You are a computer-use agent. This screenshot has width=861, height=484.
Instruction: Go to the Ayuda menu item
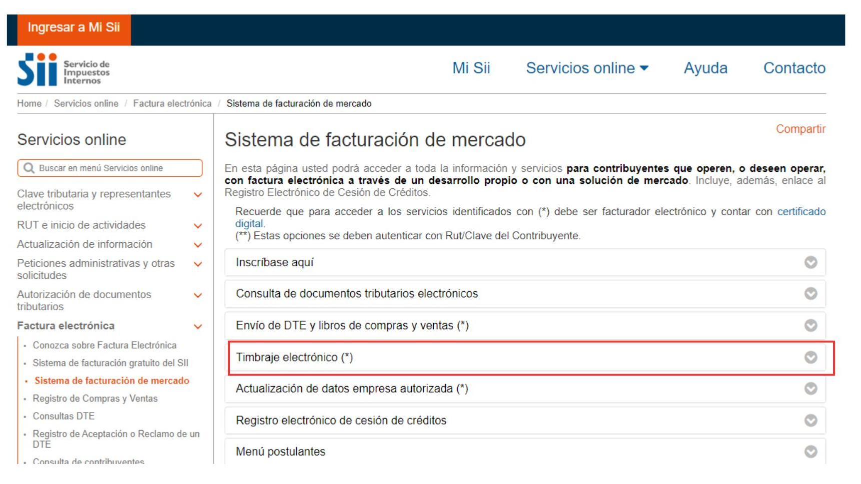(705, 68)
